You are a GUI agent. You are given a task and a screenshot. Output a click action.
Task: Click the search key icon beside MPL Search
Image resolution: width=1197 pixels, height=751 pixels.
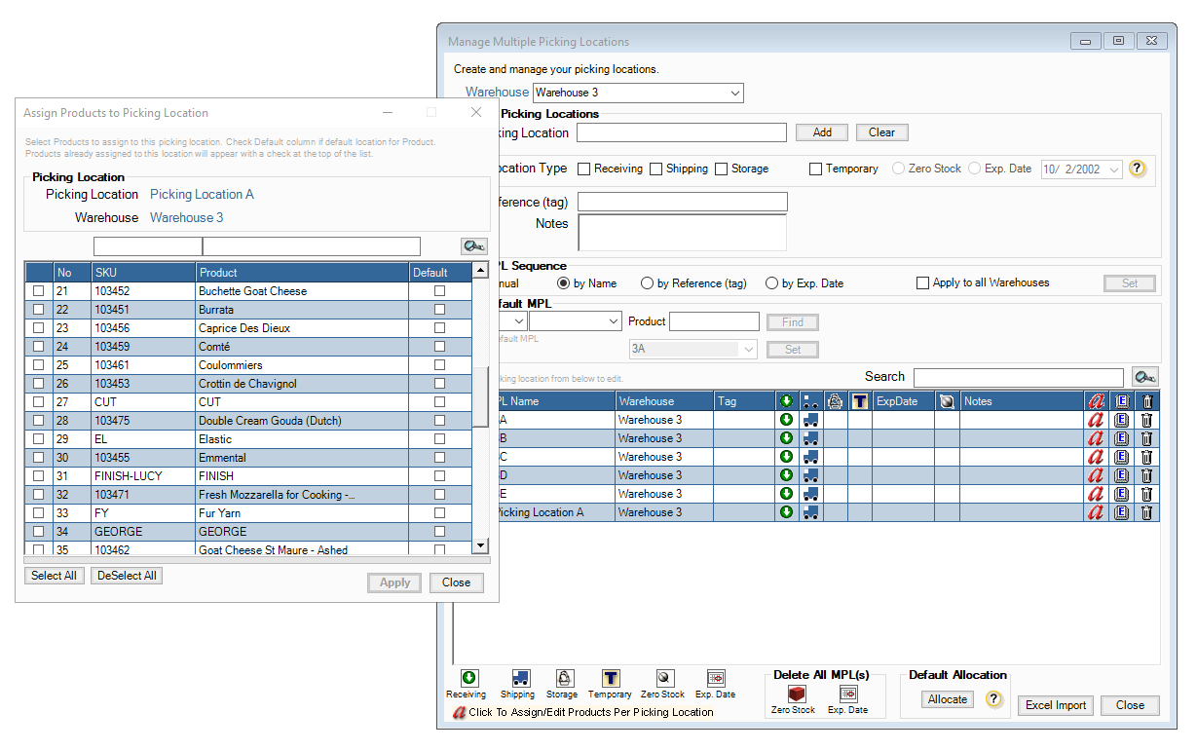pyautogui.click(x=1144, y=377)
